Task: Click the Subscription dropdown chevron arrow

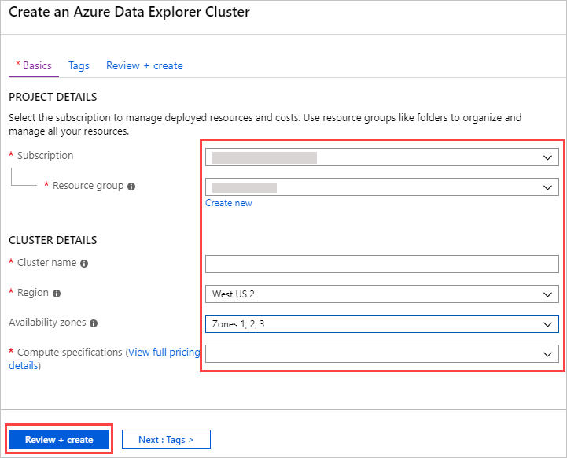Action: coord(548,157)
